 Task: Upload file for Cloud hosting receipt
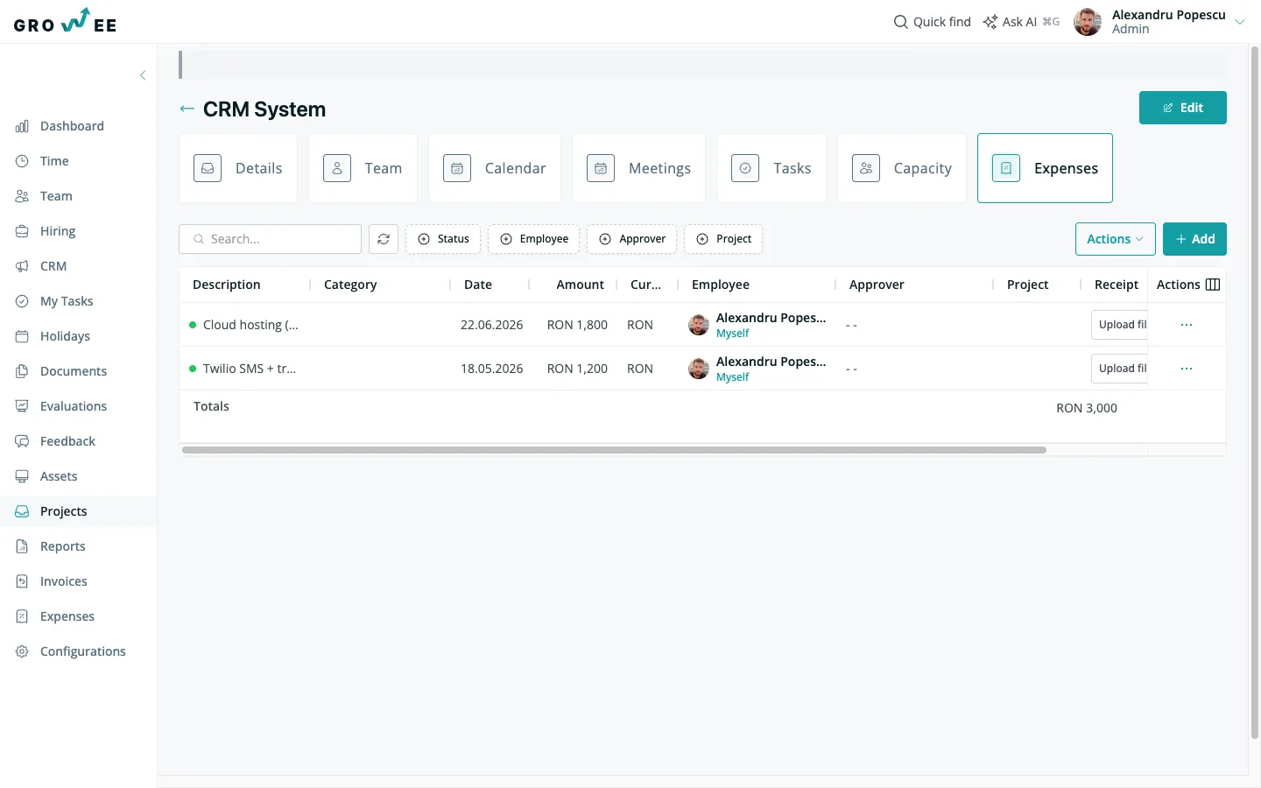click(x=1120, y=325)
